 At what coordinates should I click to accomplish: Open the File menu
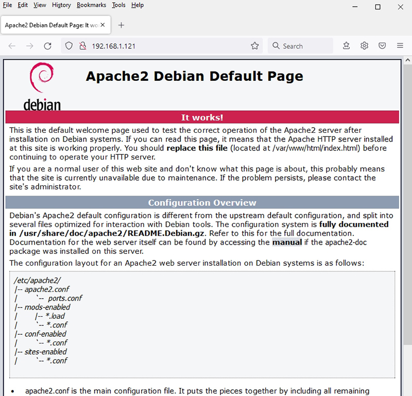[x=7, y=5]
